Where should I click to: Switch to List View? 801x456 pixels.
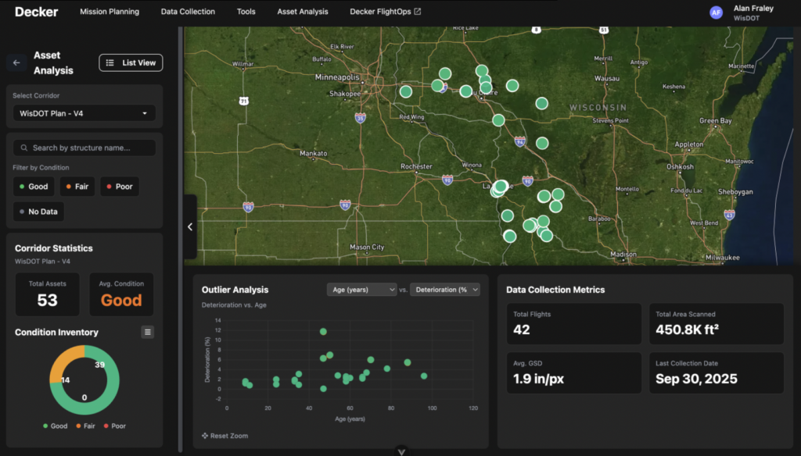click(131, 62)
